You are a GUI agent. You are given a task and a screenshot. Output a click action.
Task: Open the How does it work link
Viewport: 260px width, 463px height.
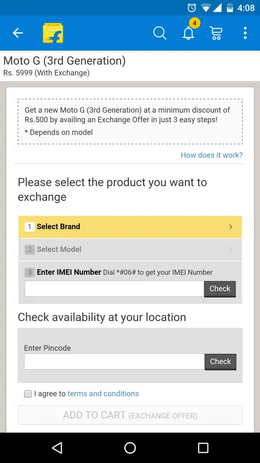[212, 155]
